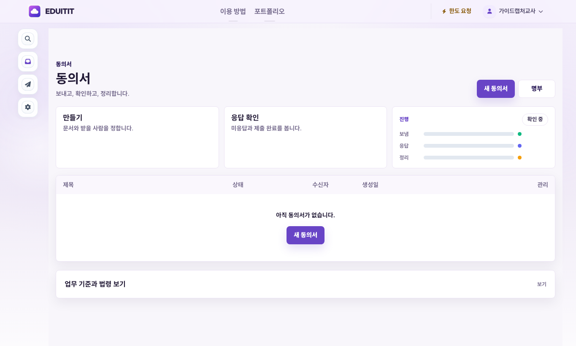This screenshot has width=576, height=346.
Task: Open the 이용 방법 menu
Action: pos(233,11)
